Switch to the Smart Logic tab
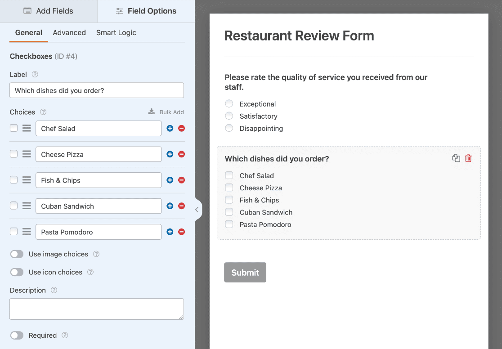 116,32
